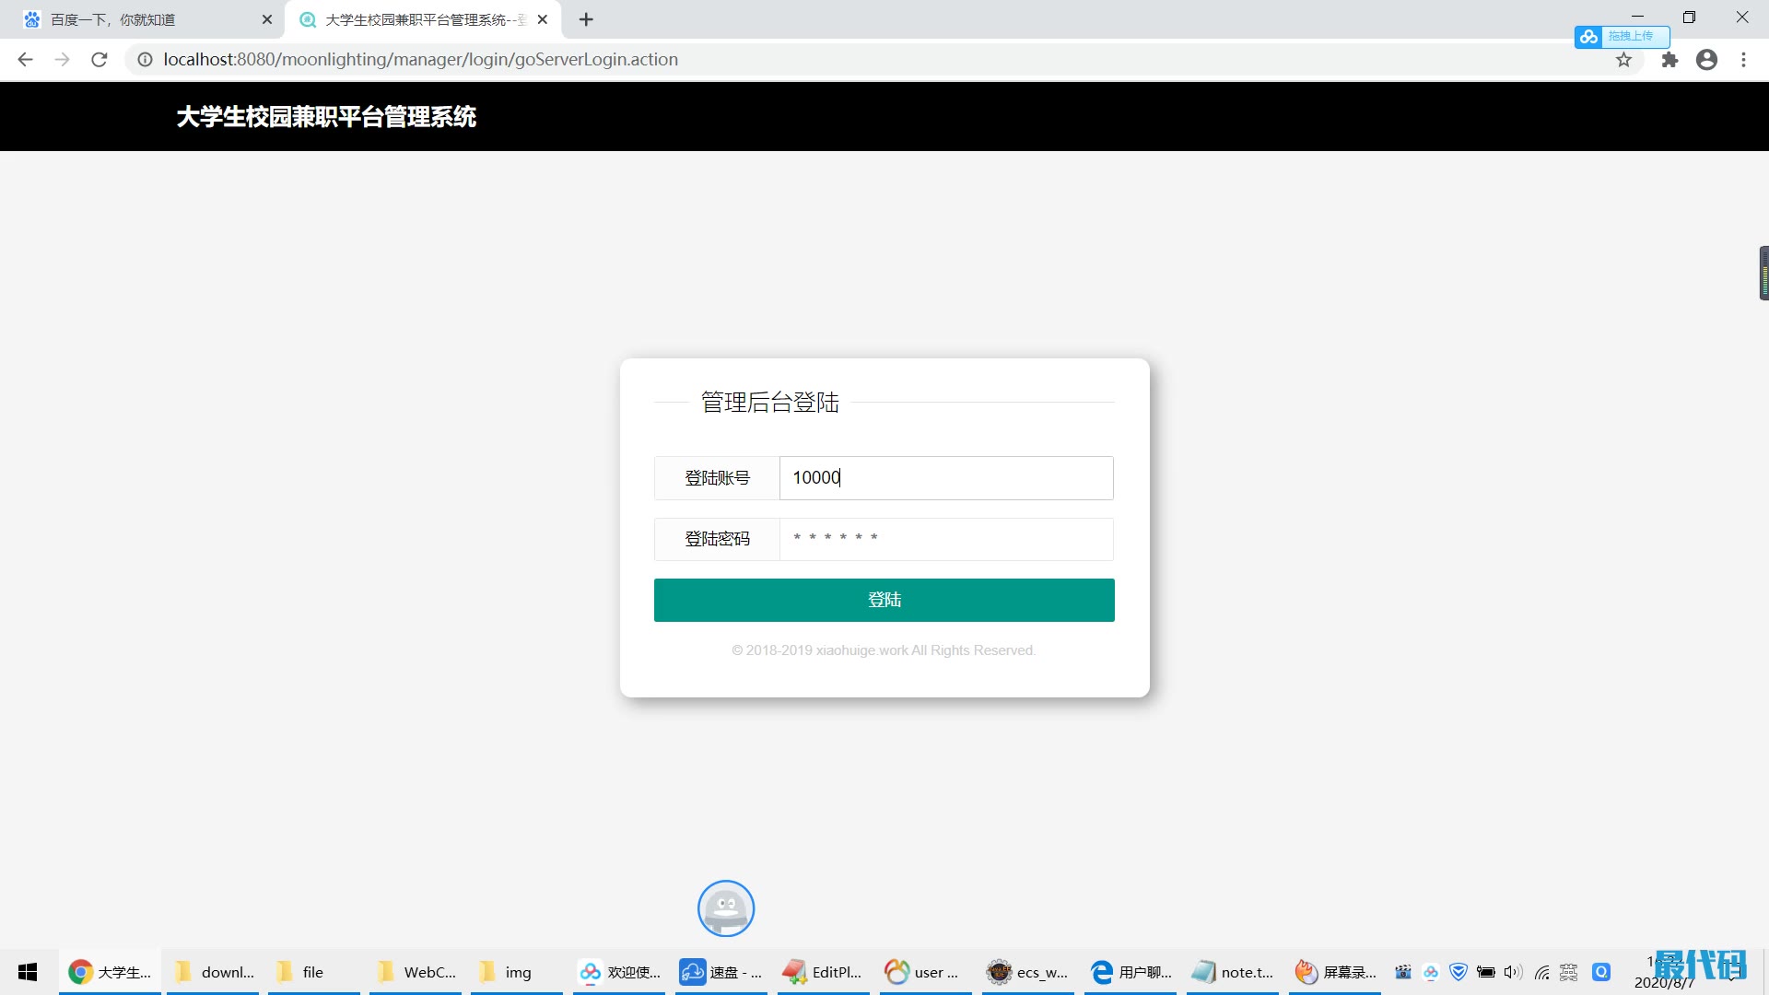Open the volume icon in system tray

coord(1512,972)
